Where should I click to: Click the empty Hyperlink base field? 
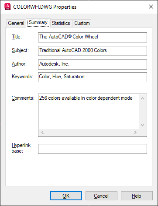click(93, 149)
